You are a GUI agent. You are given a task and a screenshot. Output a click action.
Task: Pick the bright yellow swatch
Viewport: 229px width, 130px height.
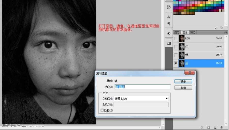[x=202, y=5]
